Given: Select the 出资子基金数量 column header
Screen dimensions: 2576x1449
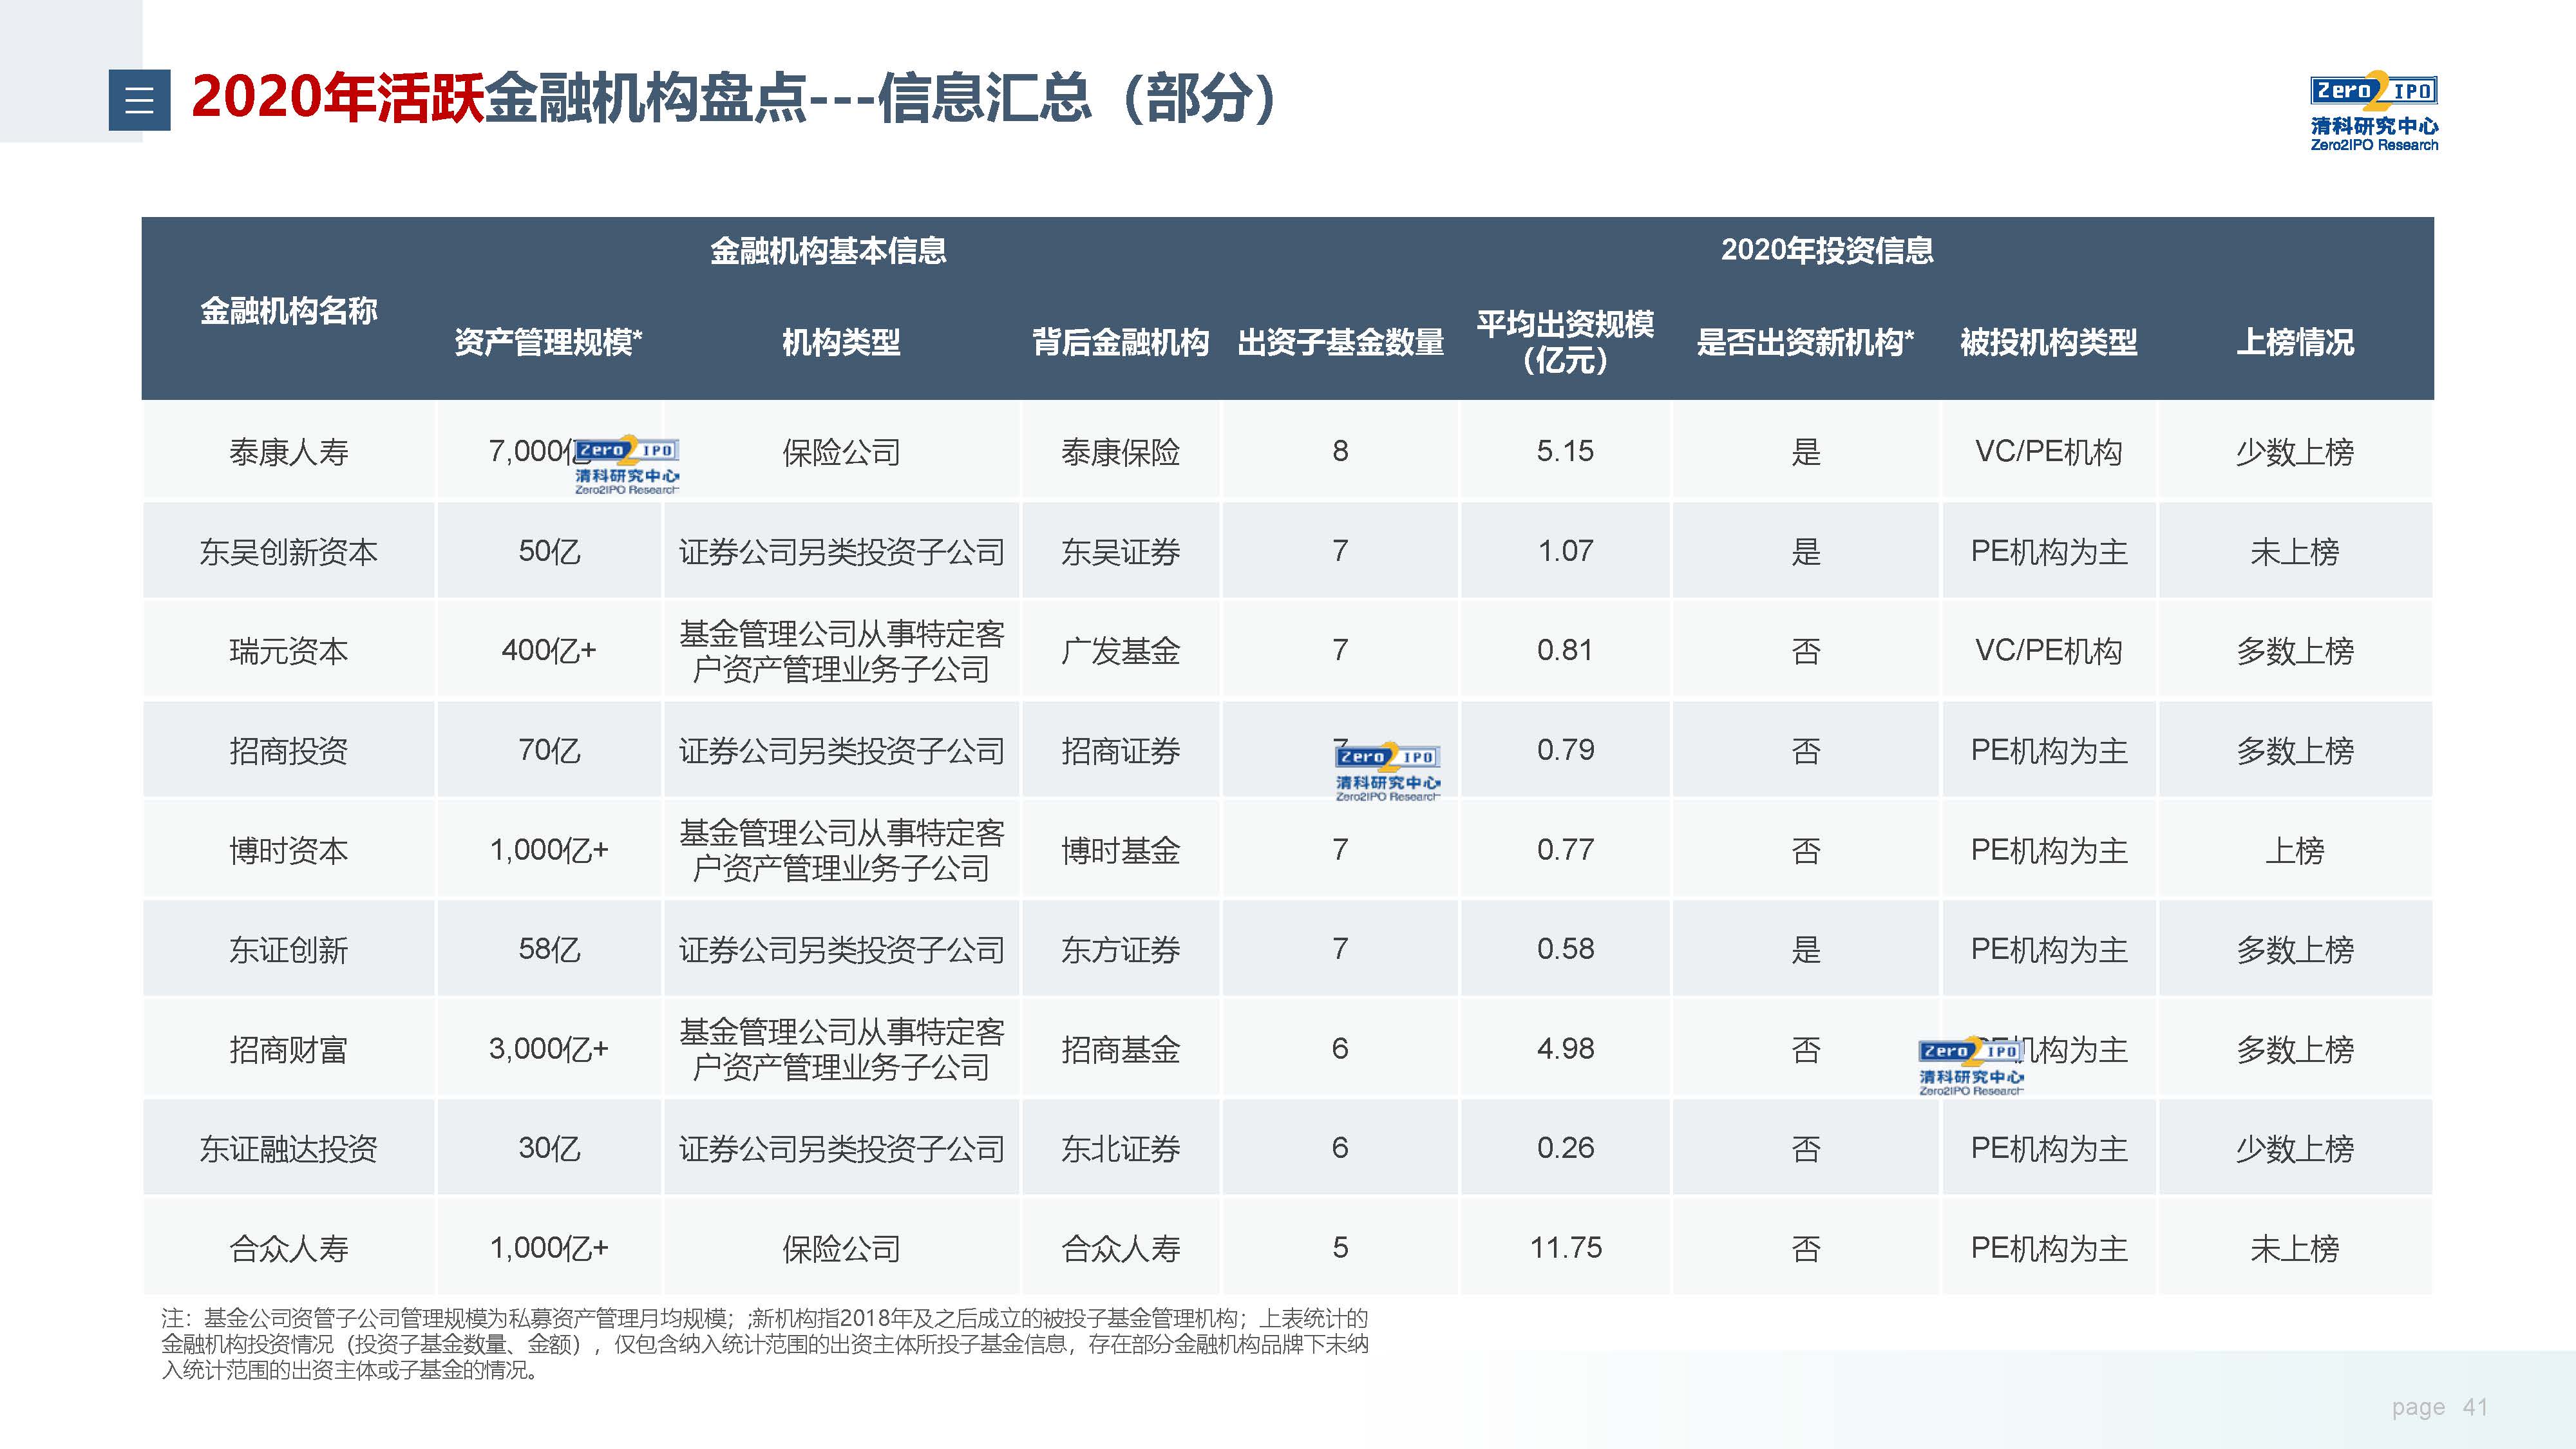Looking at the screenshot, I should click(1340, 343).
